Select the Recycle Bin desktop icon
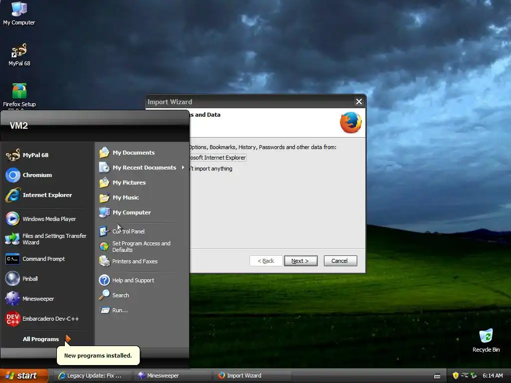This screenshot has height=383, width=511. tap(486, 341)
